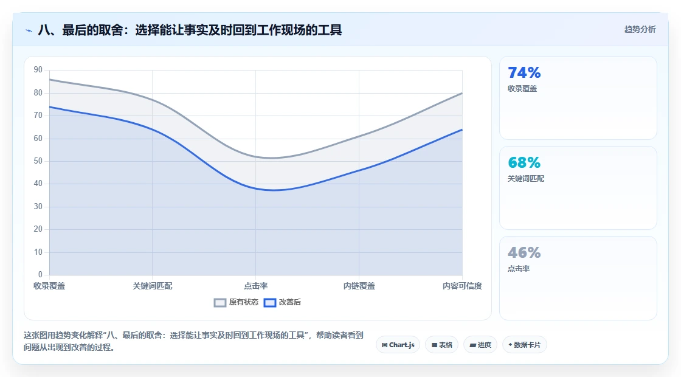Click the 数据卡片 diamond icon
Viewport: 681px width, 377px height.
coord(510,345)
